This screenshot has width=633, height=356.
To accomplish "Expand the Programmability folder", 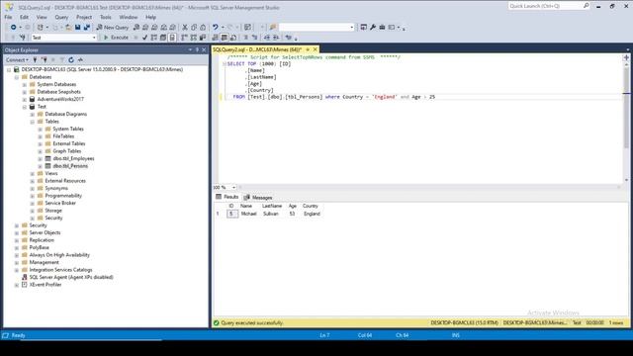I will (33, 196).
